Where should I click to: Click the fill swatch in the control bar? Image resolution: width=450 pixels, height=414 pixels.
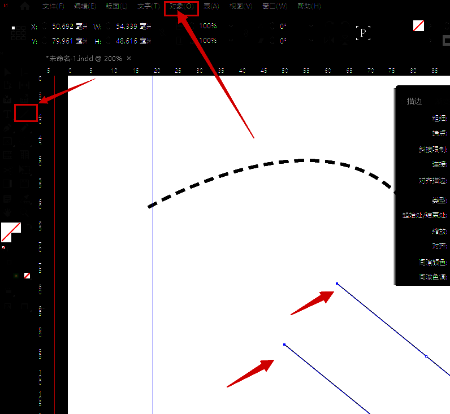coord(418,26)
